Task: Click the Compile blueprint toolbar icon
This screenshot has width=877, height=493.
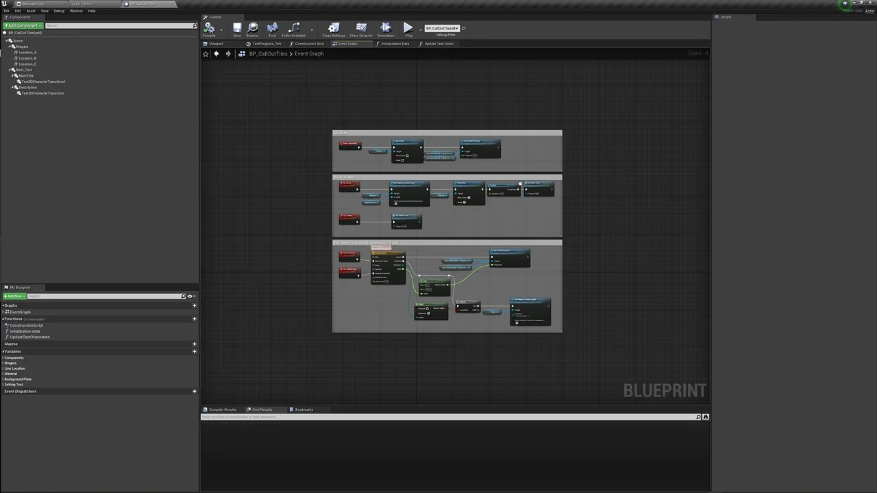Action: (x=209, y=29)
